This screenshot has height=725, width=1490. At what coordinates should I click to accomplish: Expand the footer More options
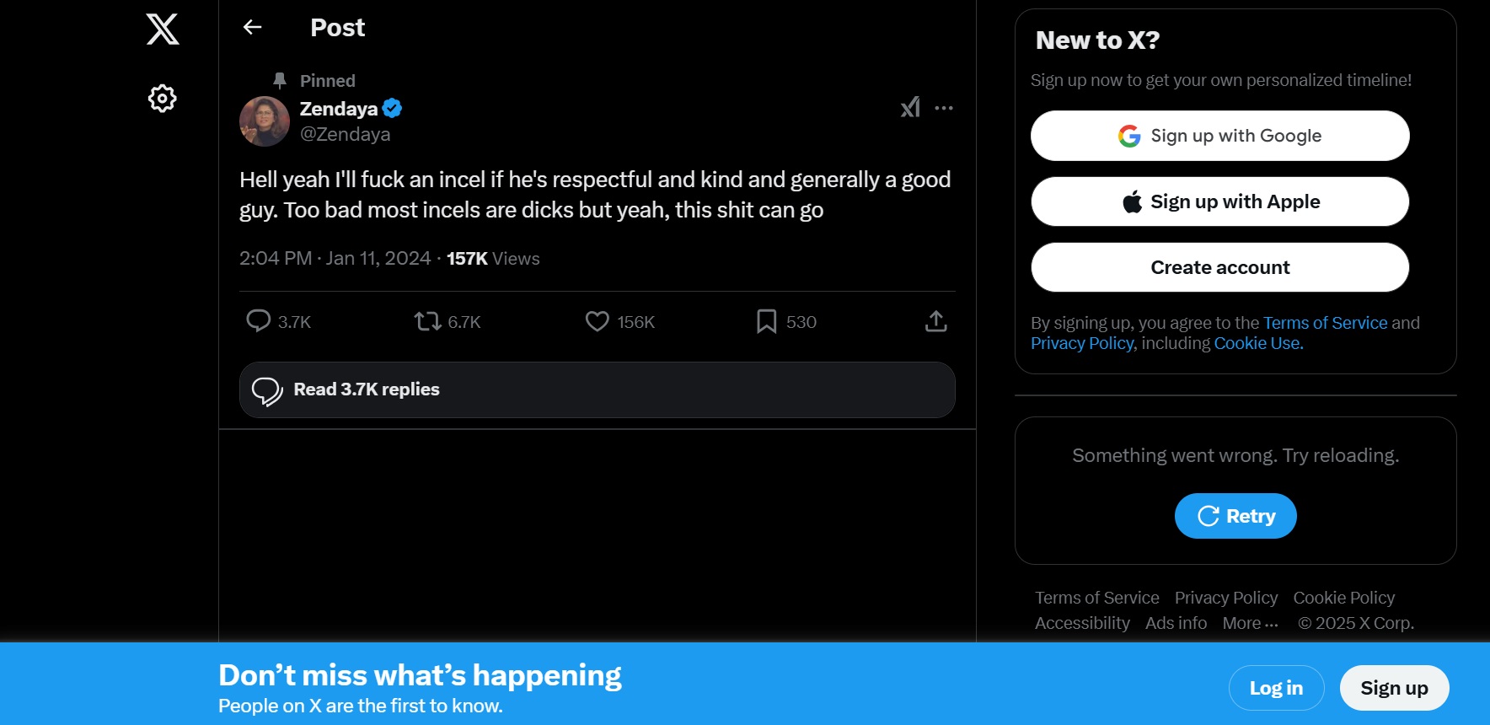(x=1251, y=623)
